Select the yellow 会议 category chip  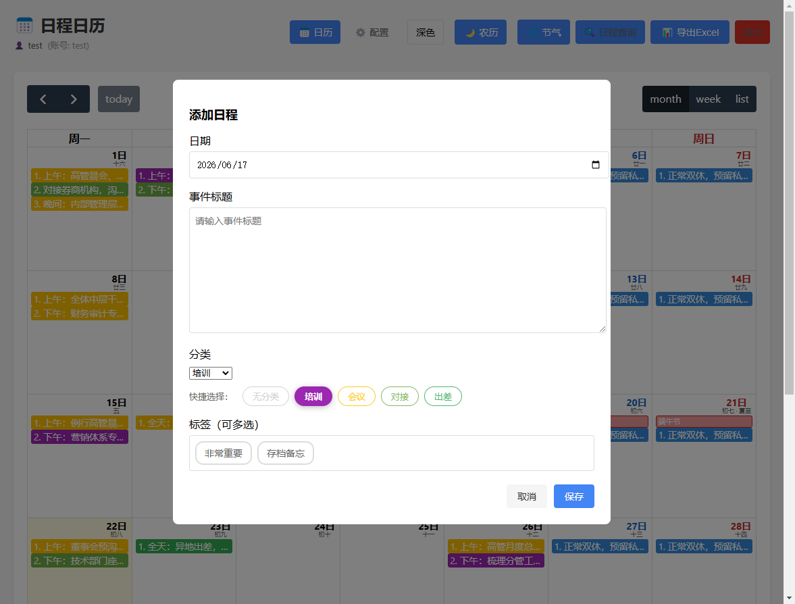coord(357,397)
